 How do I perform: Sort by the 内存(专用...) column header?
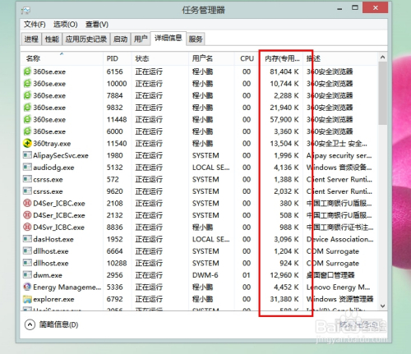pos(281,58)
